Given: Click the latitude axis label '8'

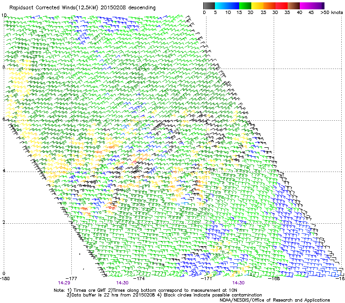Looking at the screenshot, I should (x=4, y=67).
